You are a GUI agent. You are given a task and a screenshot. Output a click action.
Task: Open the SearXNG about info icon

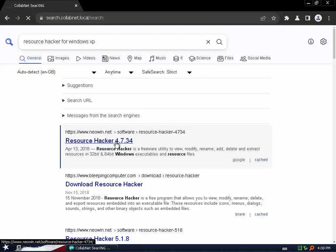tap(311, 42)
